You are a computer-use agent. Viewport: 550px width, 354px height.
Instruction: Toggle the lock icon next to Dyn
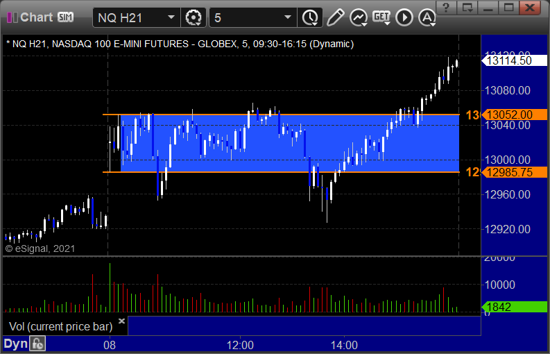(37, 344)
